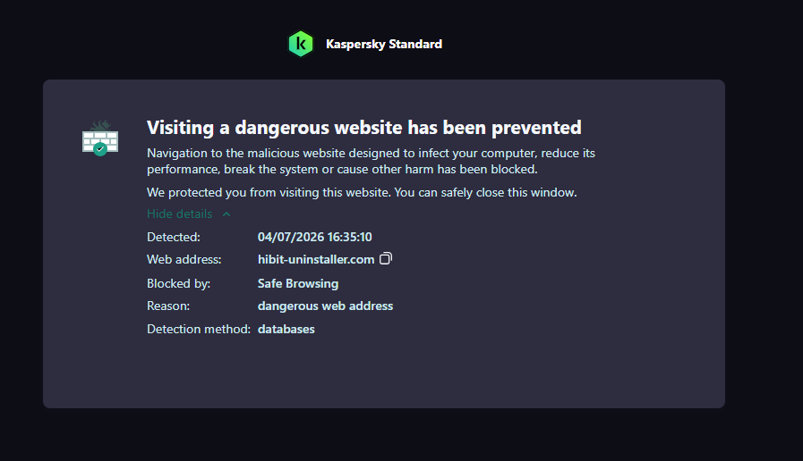The height and width of the screenshot is (461, 803).
Task: Click the Kaspersky hexagon logo
Action: [301, 44]
